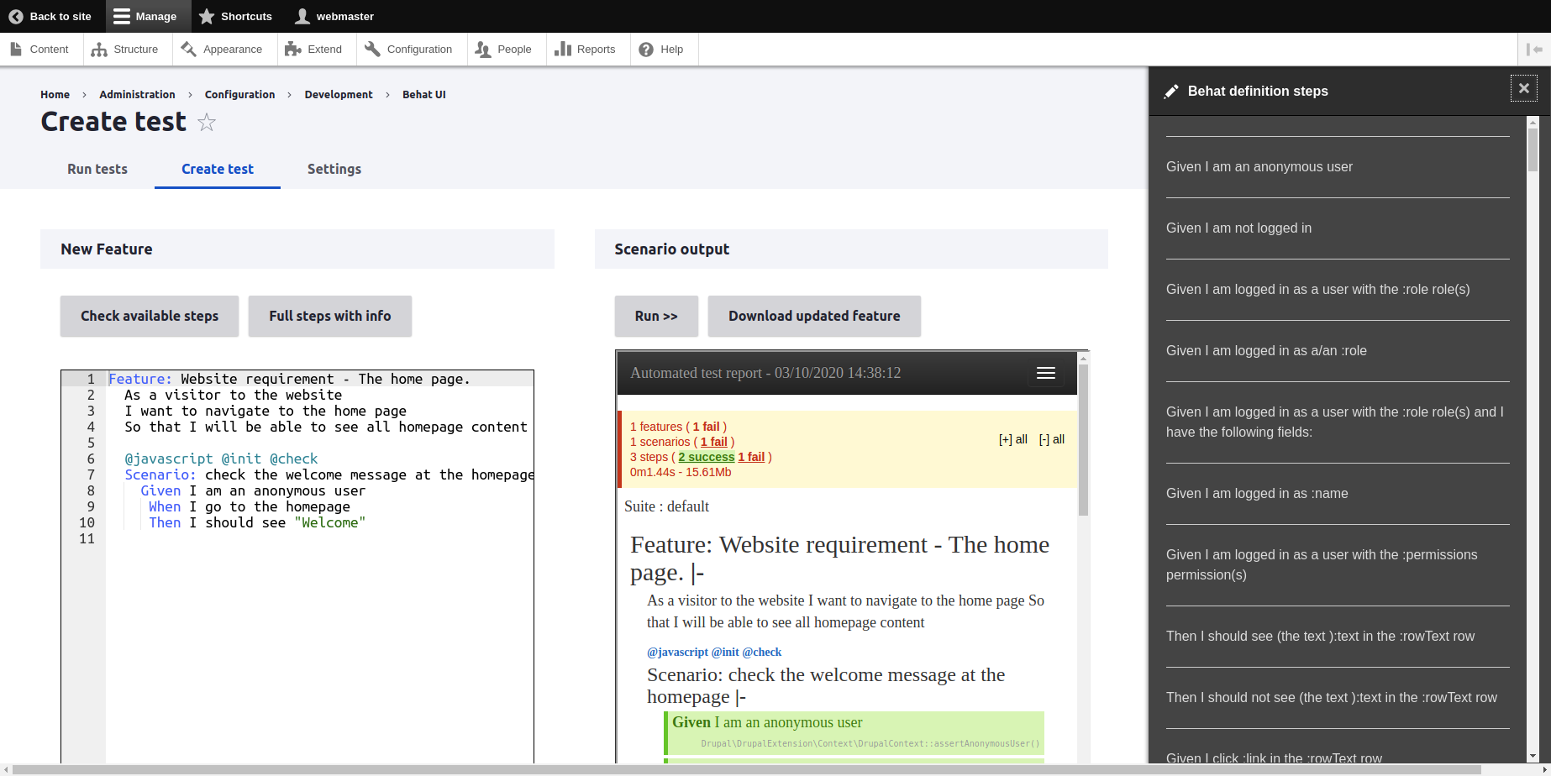The image size is (1551, 776).
Task: Click the favorite star next to Create test
Action: point(207,123)
